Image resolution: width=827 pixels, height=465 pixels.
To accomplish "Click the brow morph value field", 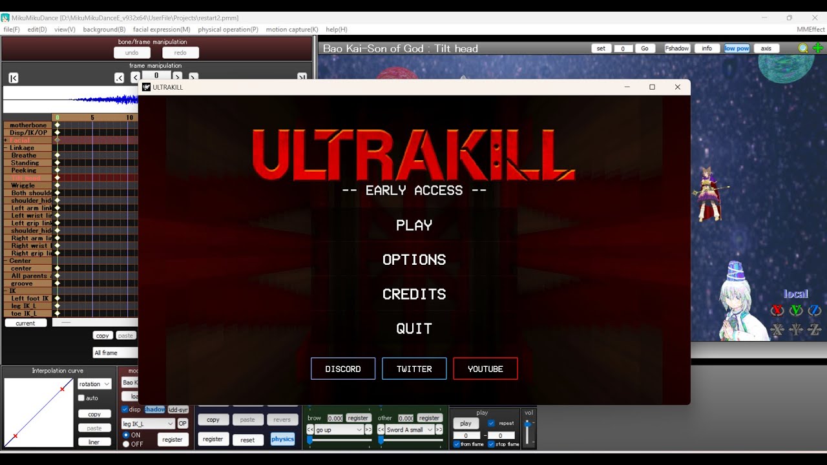I will 335,418.
